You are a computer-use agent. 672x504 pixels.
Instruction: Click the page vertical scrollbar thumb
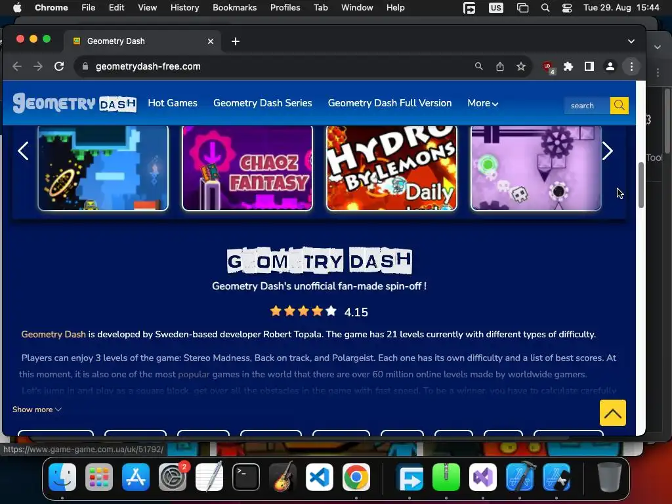(640, 185)
